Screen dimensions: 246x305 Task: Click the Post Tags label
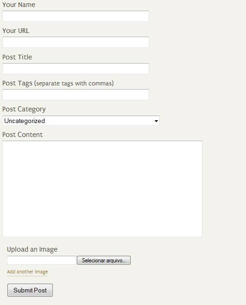coord(17,83)
